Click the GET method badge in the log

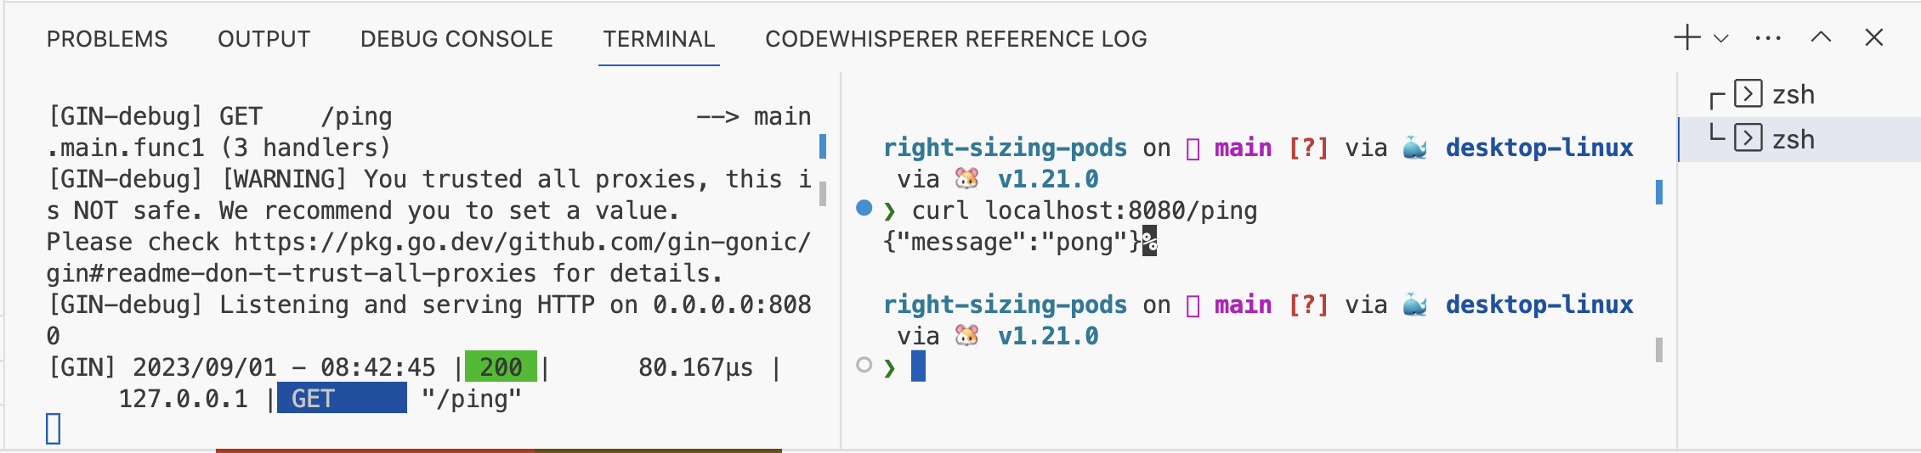(342, 398)
